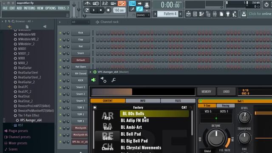Open the mixer view icon
Viewport: 272px width, 153px height.
click(x=215, y=14)
